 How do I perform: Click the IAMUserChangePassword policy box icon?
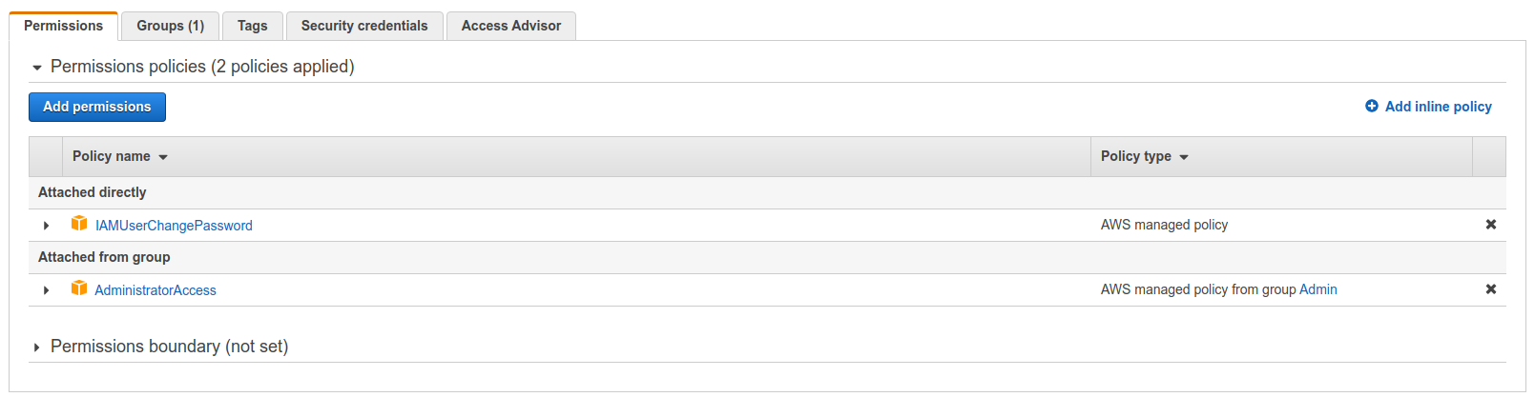pos(79,224)
